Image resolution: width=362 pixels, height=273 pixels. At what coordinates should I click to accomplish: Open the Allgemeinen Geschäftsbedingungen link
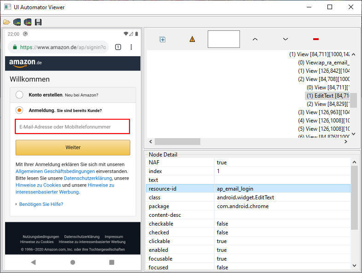pyautogui.click(x=55, y=171)
